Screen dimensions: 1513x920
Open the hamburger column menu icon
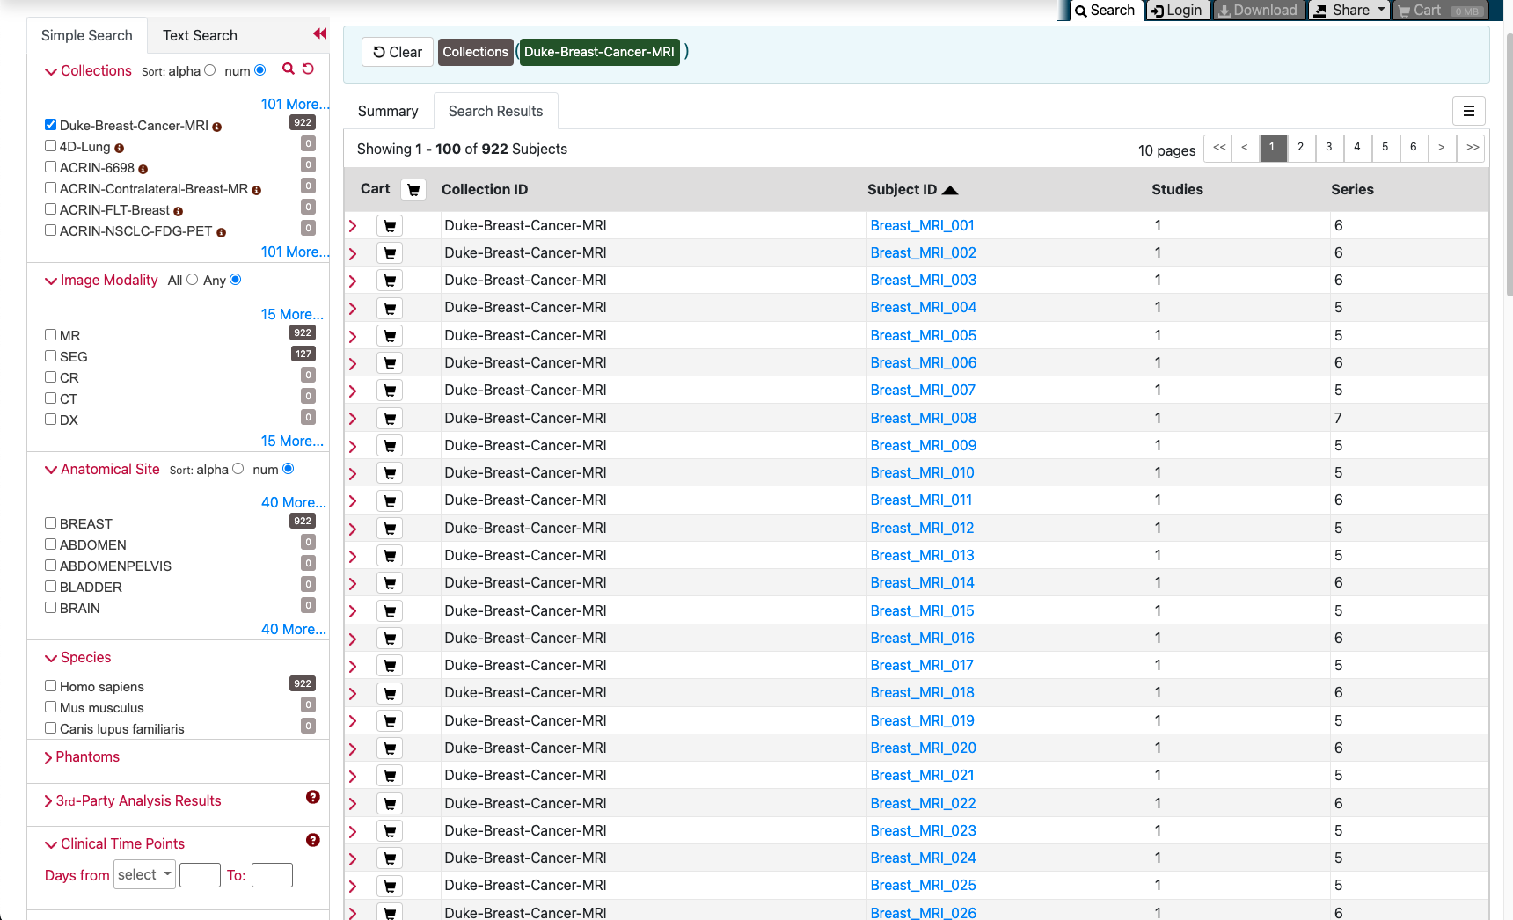1468,111
